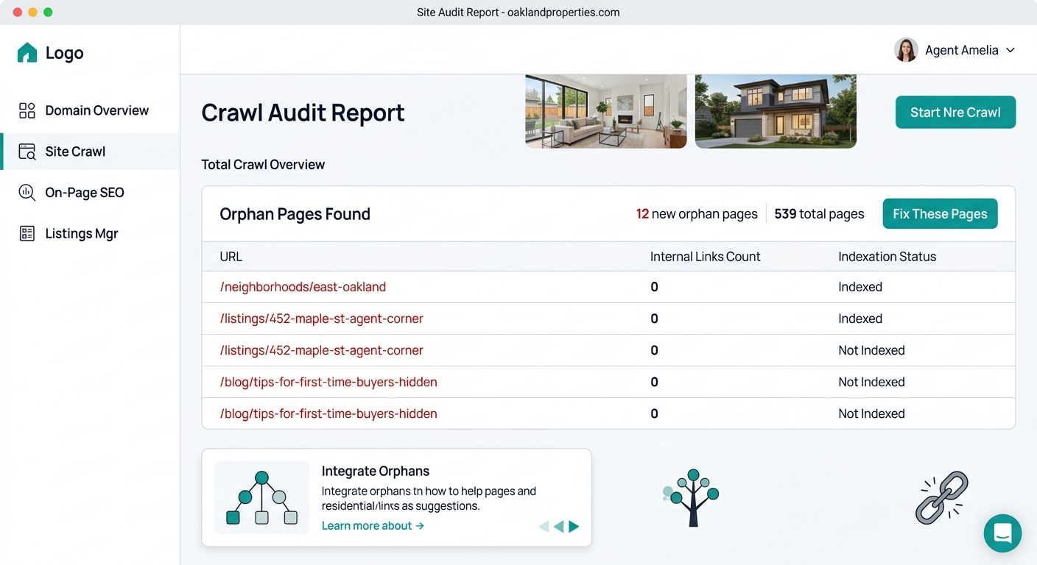Expand the Agent Amelia account chevron

(x=1010, y=50)
